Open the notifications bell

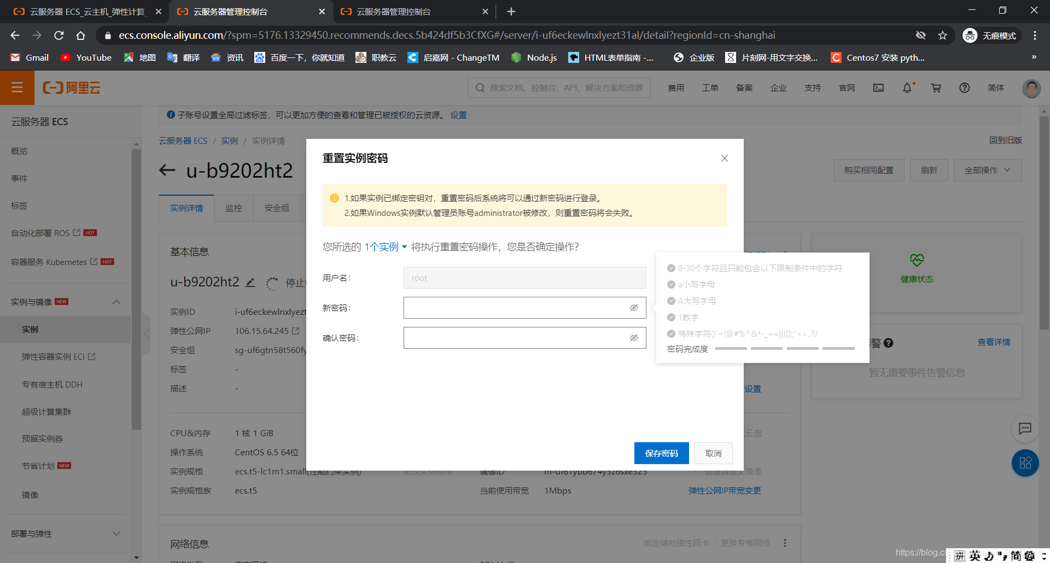coord(907,87)
